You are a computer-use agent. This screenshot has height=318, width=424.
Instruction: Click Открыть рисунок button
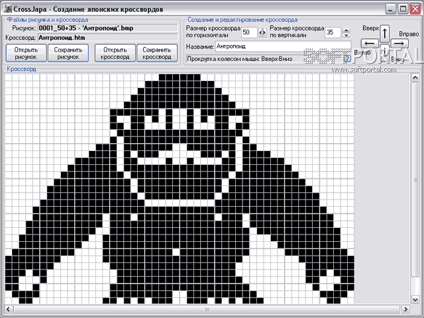[x=26, y=53]
